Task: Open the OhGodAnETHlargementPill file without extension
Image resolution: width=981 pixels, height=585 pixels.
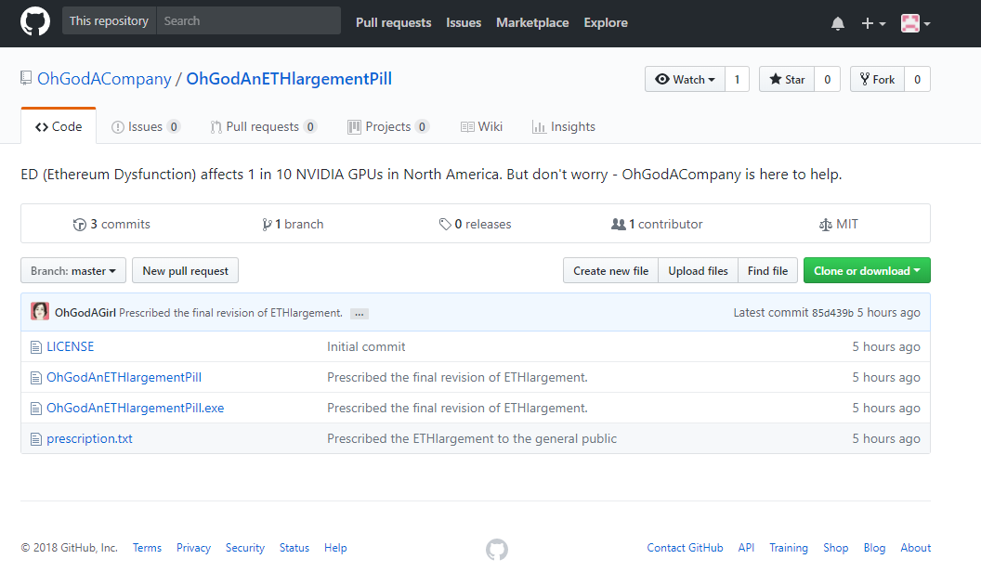Action: [124, 377]
